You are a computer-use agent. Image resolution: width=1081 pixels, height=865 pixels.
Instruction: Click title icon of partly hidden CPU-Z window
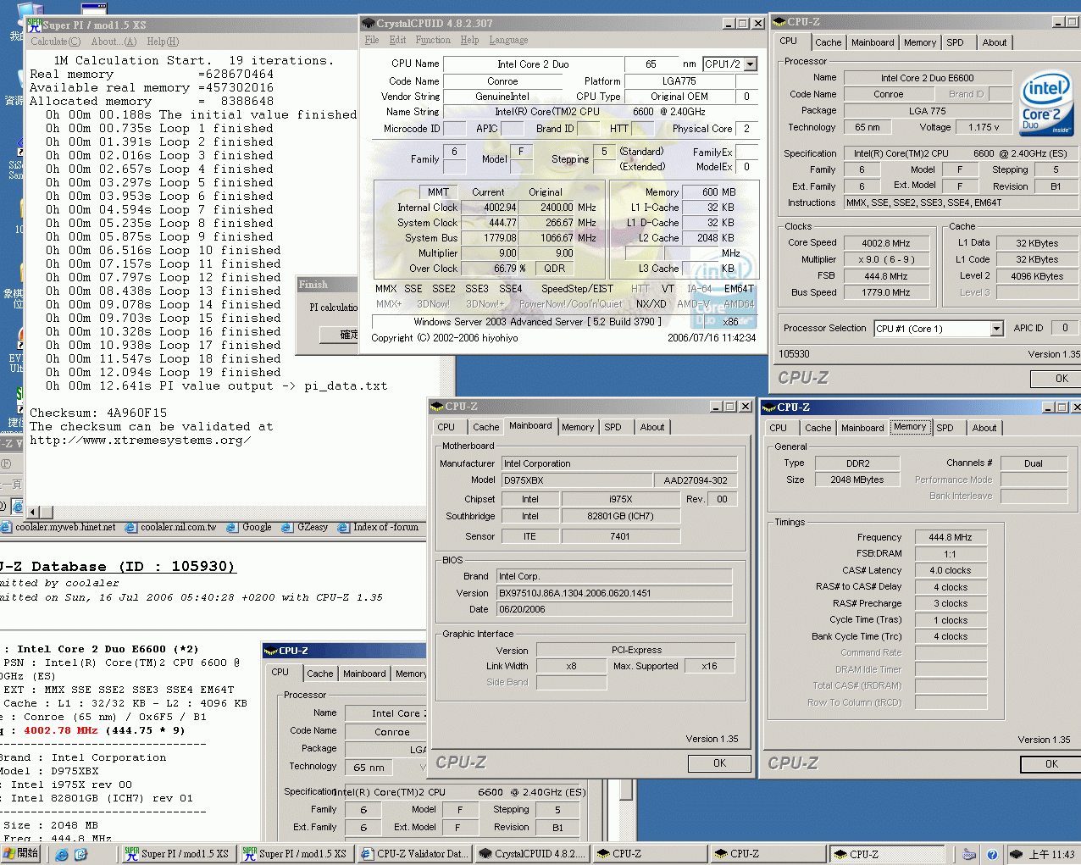pos(271,651)
